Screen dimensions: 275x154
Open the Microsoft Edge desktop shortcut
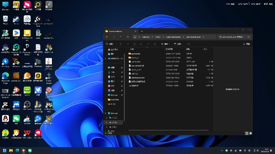(5, 76)
